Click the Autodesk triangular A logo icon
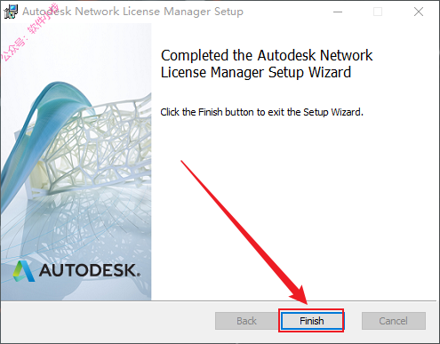The width and height of the screenshot is (440, 344). click(x=24, y=271)
